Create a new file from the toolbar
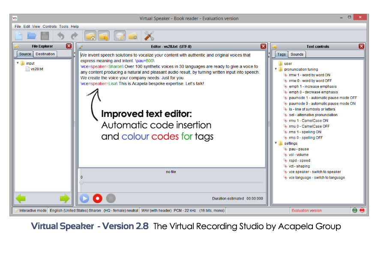378x257 pixels. (18, 36)
